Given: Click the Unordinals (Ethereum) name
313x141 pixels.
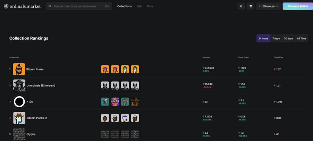Looking at the screenshot, I should coord(41,85).
